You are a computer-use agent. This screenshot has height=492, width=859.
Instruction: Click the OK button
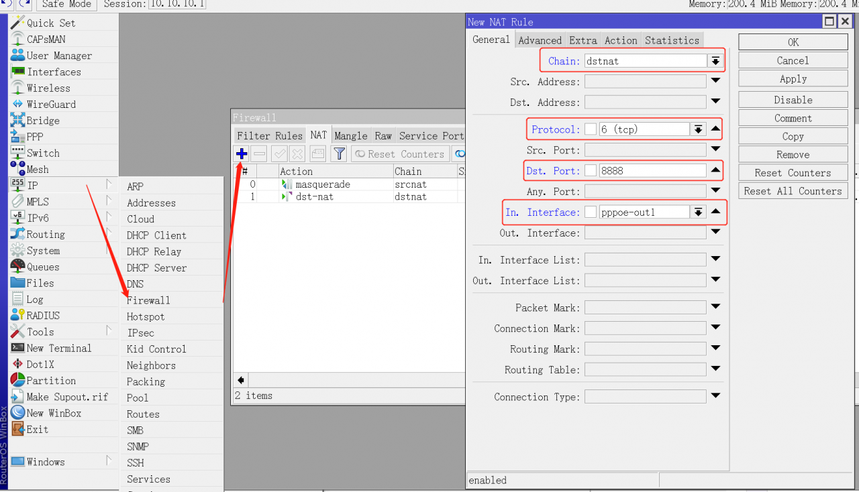(x=793, y=42)
